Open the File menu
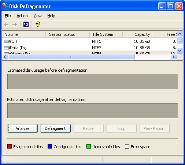Image resolution: width=185 pixels, height=165 pixels. click(8, 16)
